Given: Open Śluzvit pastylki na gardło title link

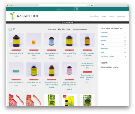Looking at the screenshot, I should (x=87, y=77).
